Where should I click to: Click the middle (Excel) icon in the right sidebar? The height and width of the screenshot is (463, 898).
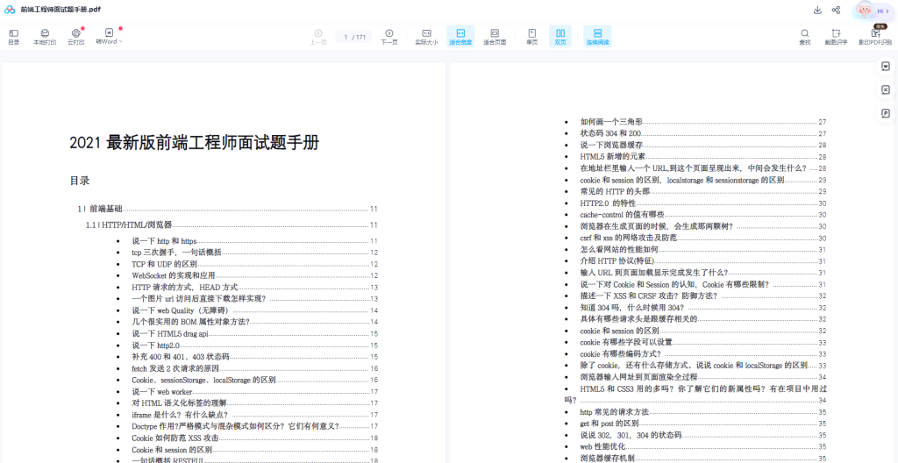click(x=886, y=89)
